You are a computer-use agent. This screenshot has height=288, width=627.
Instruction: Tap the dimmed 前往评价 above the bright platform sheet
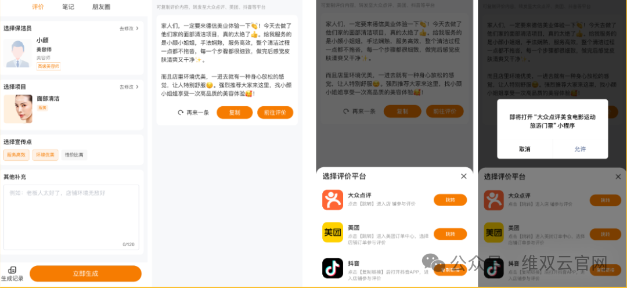click(x=445, y=111)
